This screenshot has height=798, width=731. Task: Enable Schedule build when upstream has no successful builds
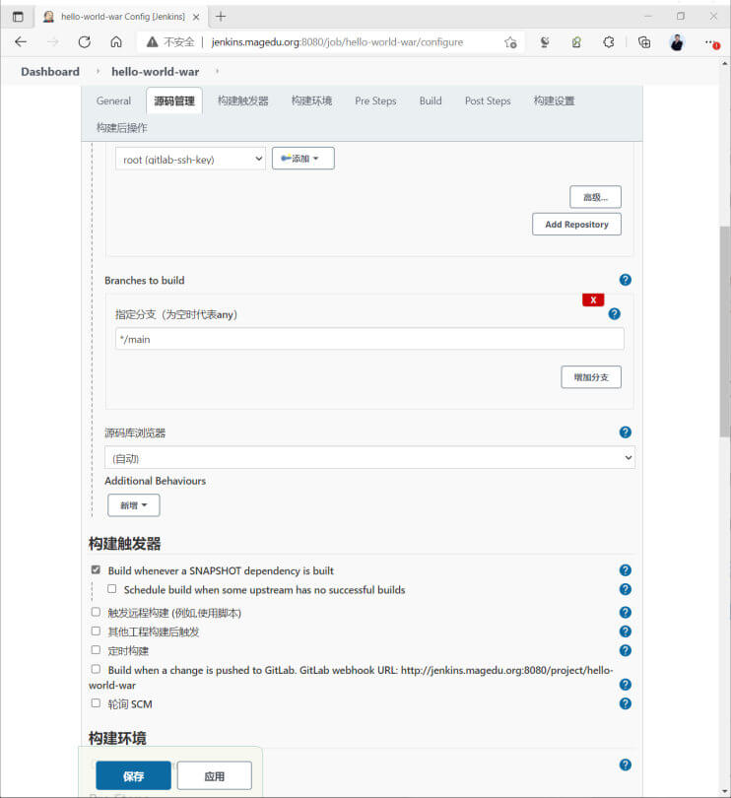click(x=112, y=589)
